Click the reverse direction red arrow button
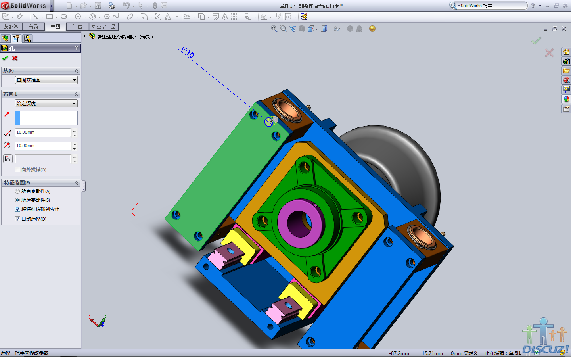The width and height of the screenshot is (571, 357). (x=7, y=114)
